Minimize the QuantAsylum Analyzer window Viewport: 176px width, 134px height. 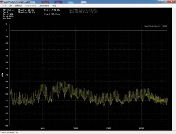160,1
